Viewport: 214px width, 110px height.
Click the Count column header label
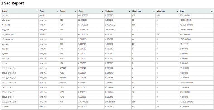point(63,11)
